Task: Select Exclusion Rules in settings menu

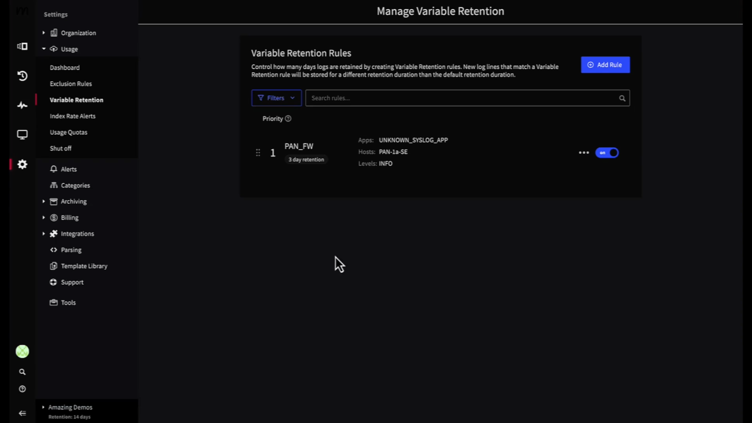Action: pos(70,83)
